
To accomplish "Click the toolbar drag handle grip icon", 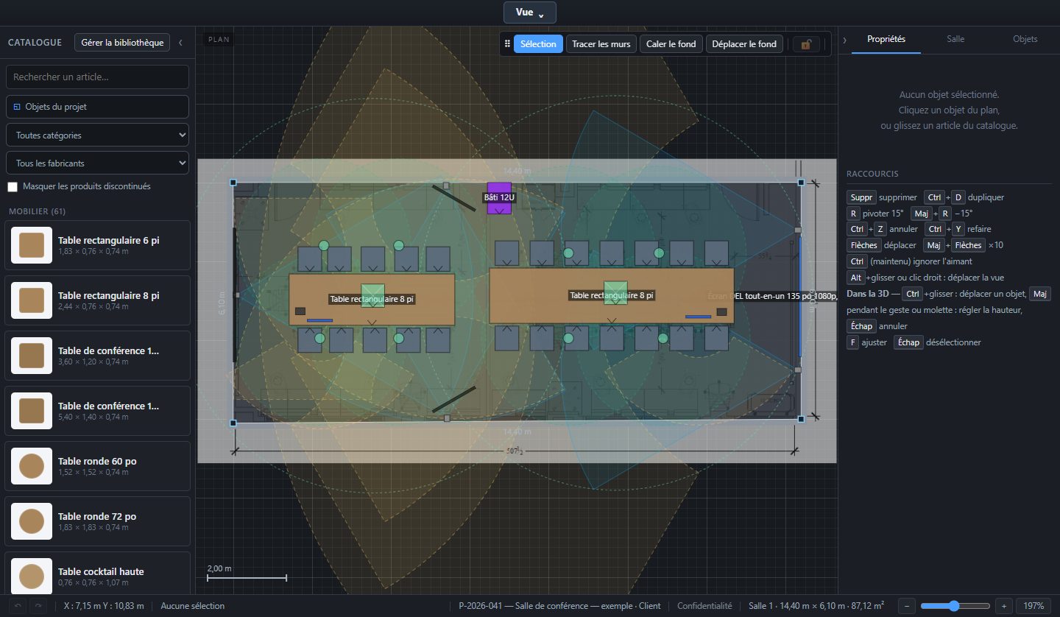I will (506, 44).
